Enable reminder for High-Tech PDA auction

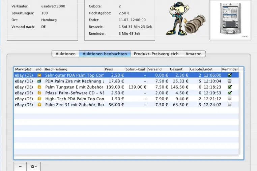(x=229, y=99)
